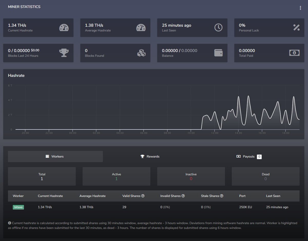The height and width of the screenshot is (241, 308).
Task: Filter workers by Dead card
Action: coord(266,176)
